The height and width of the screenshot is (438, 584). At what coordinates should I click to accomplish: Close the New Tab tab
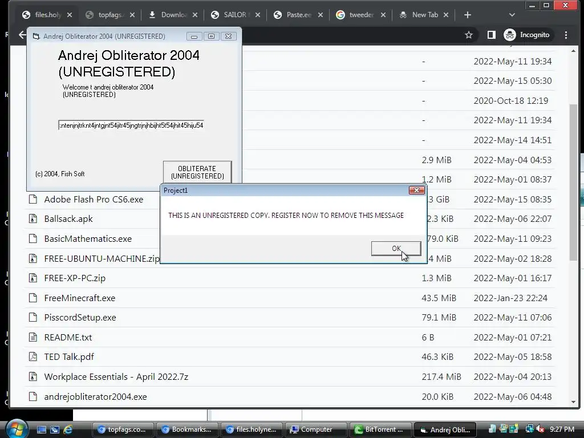[446, 15]
